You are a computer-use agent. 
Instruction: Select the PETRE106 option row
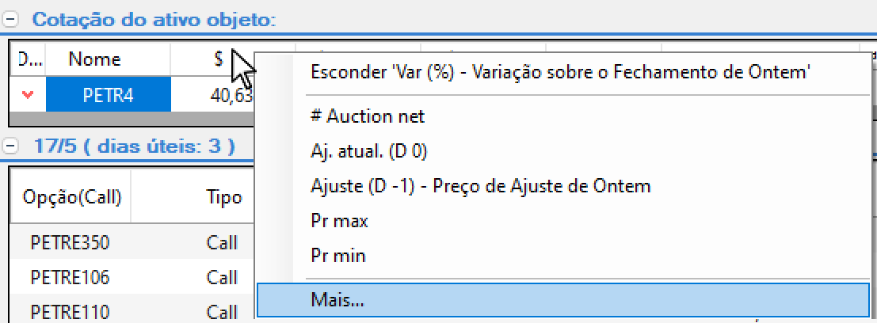point(132,277)
